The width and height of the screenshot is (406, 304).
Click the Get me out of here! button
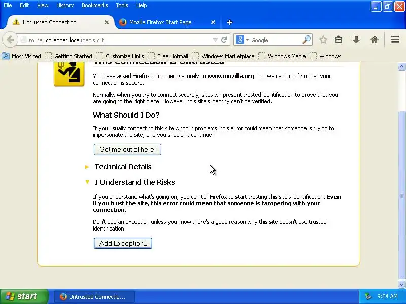(127, 149)
